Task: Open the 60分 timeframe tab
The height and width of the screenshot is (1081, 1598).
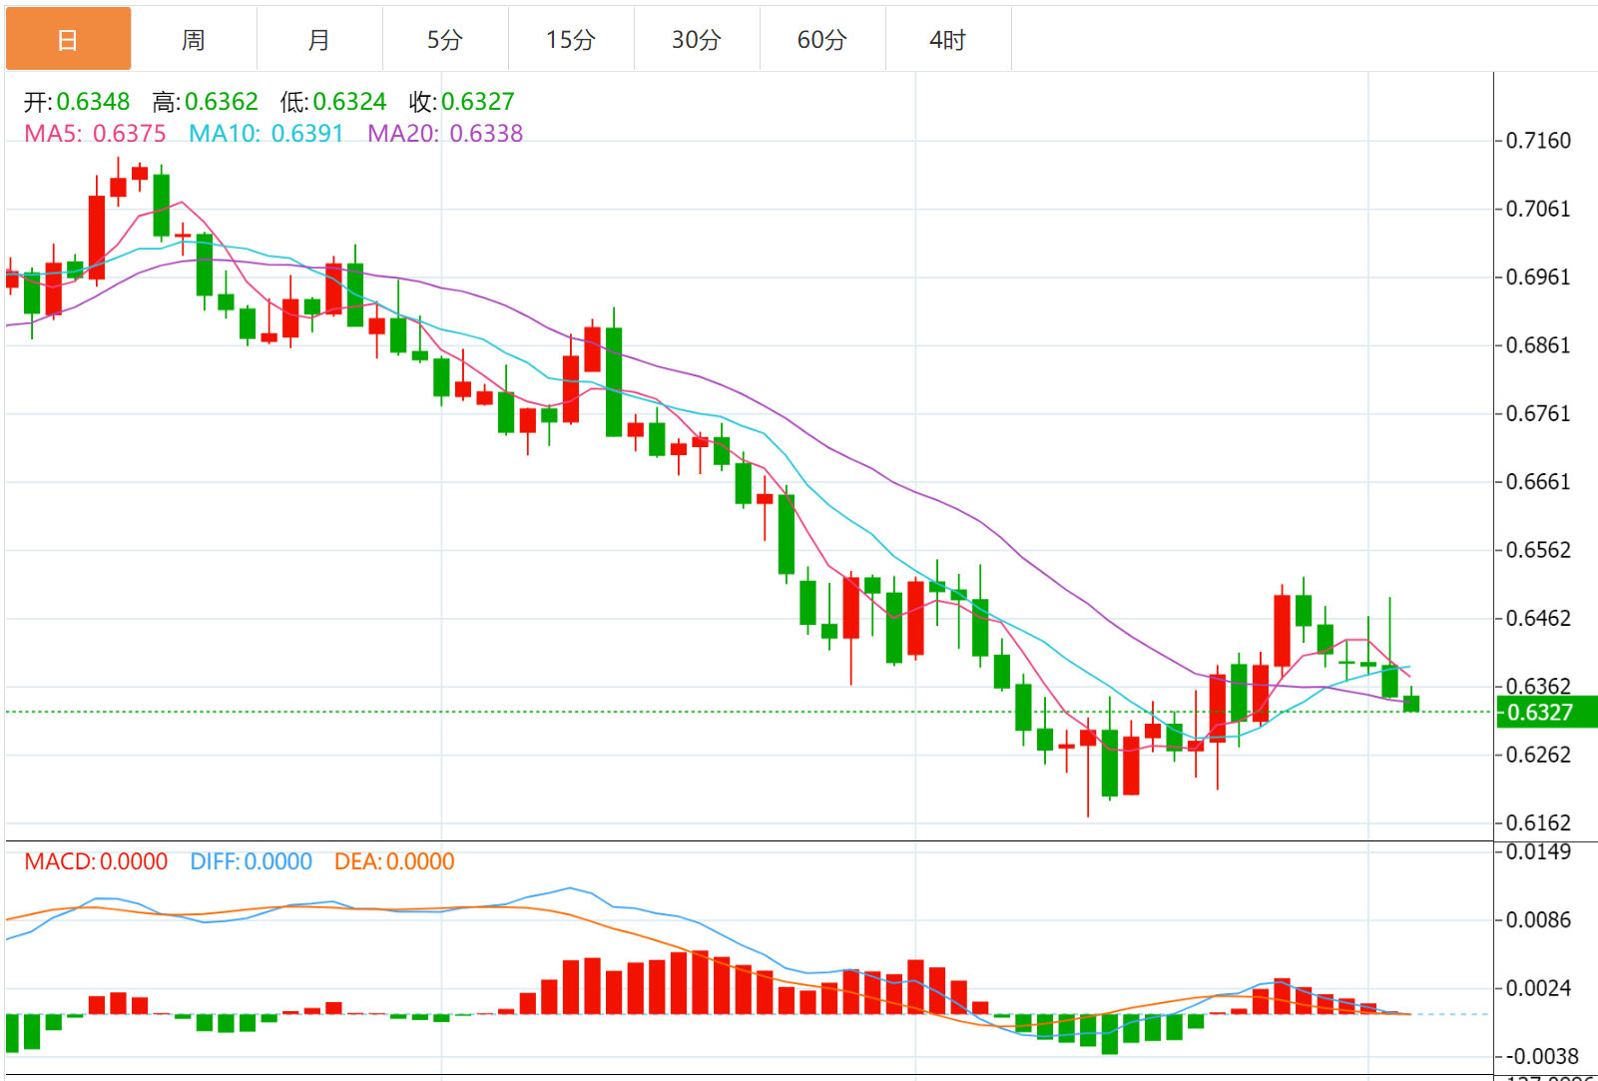Action: (822, 40)
